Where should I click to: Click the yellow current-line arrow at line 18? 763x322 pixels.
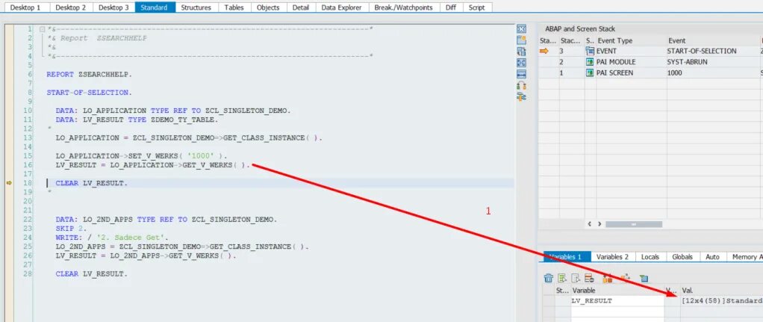pyautogui.click(x=9, y=183)
